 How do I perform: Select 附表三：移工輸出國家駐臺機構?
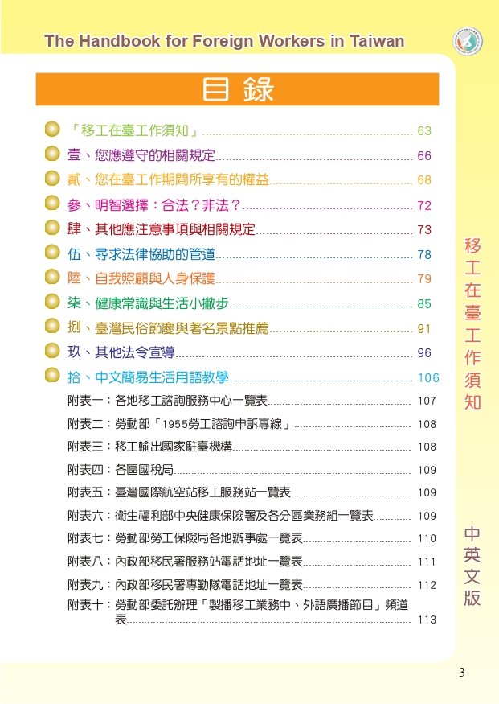tap(149, 447)
